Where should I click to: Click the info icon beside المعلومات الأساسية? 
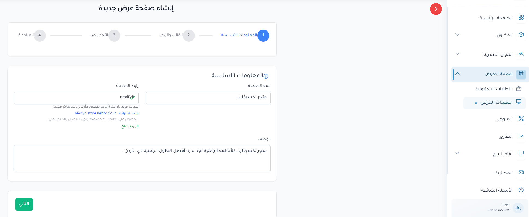tap(266, 76)
